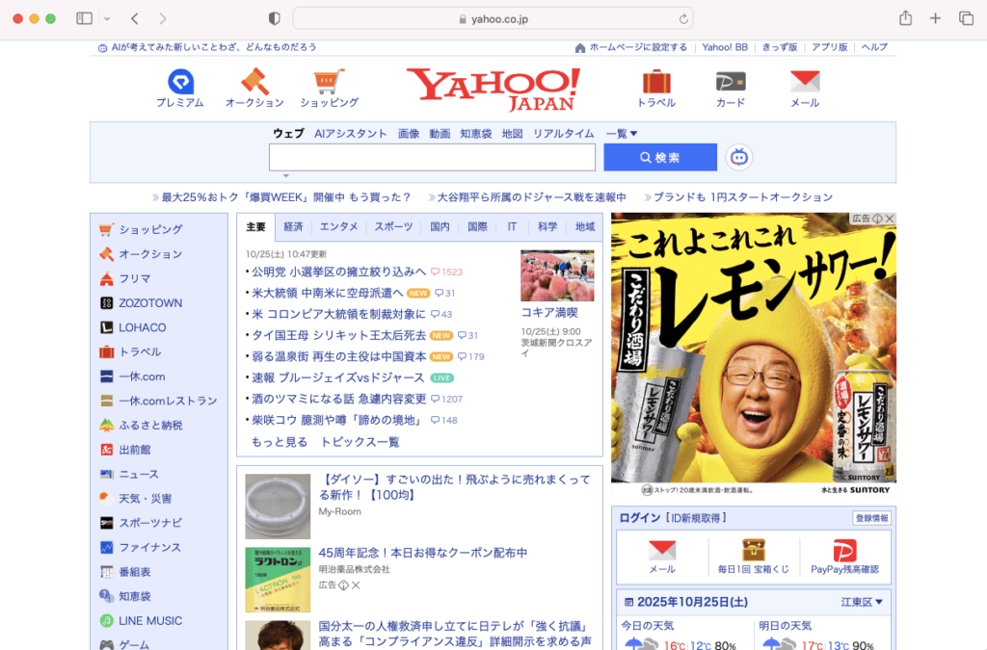Image resolution: width=987 pixels, height=650 pixels.
Task: Open ふるさと納税 in the left sidebar
Action: point(150,425)
